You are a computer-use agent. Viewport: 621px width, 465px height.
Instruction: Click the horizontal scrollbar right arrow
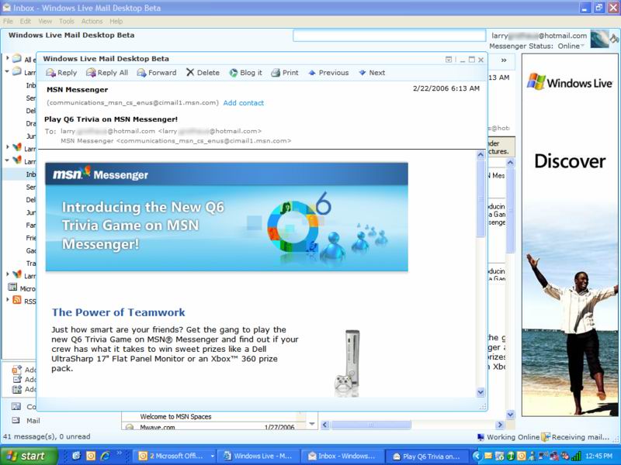pyautogui.click(x=500, y=425)
